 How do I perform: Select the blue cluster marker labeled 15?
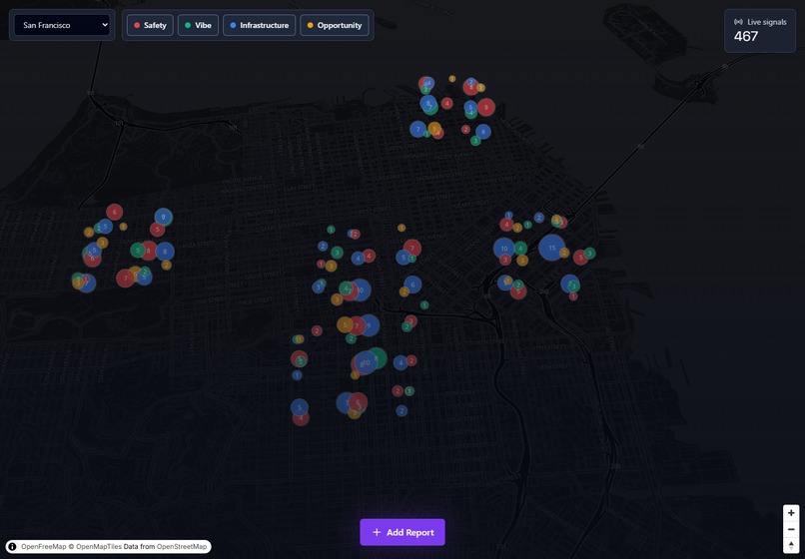(552, 248)
